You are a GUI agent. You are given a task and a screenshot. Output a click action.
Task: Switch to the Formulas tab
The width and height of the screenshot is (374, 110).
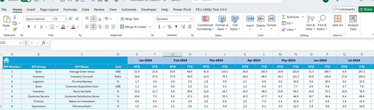[x=70, y=10]
